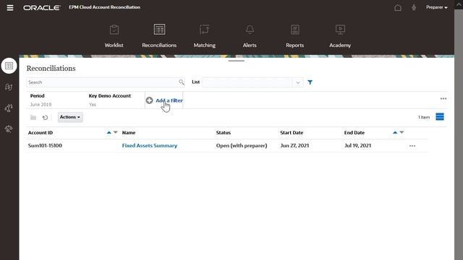Open Fixed Assets Summary reconciliation
Image resolution: width=463 pixels, height=260 pixels.
coord(150,146)
